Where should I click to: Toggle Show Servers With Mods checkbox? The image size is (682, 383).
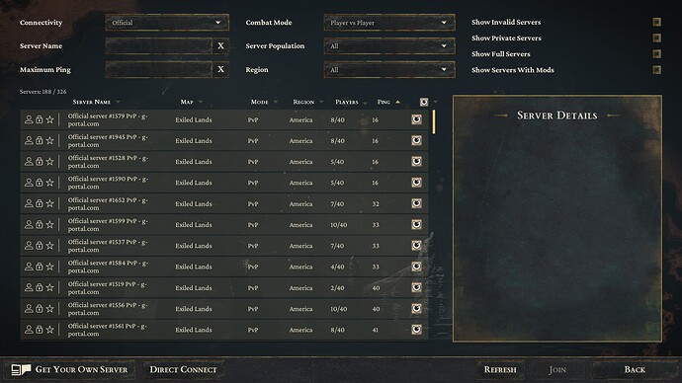656,70
